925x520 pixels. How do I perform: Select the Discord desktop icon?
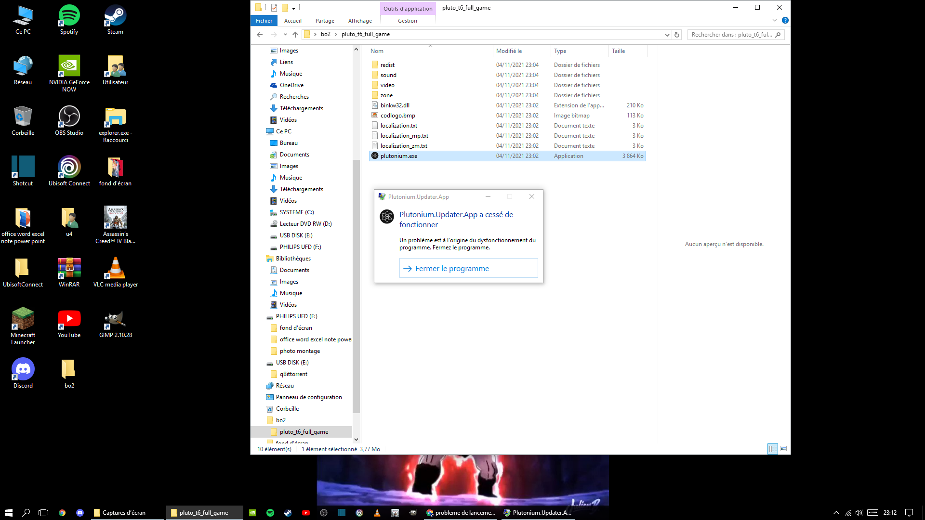coord(23,374)
